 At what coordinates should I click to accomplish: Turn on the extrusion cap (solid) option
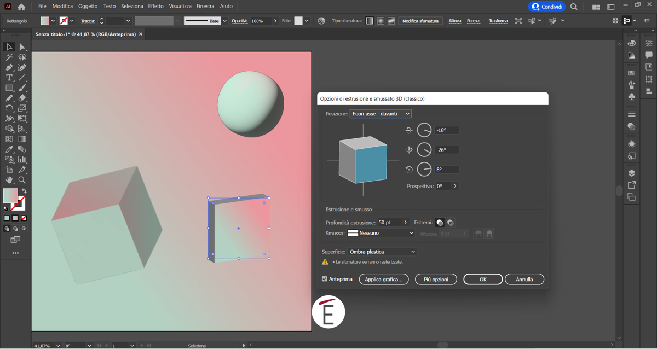(440, 223)
